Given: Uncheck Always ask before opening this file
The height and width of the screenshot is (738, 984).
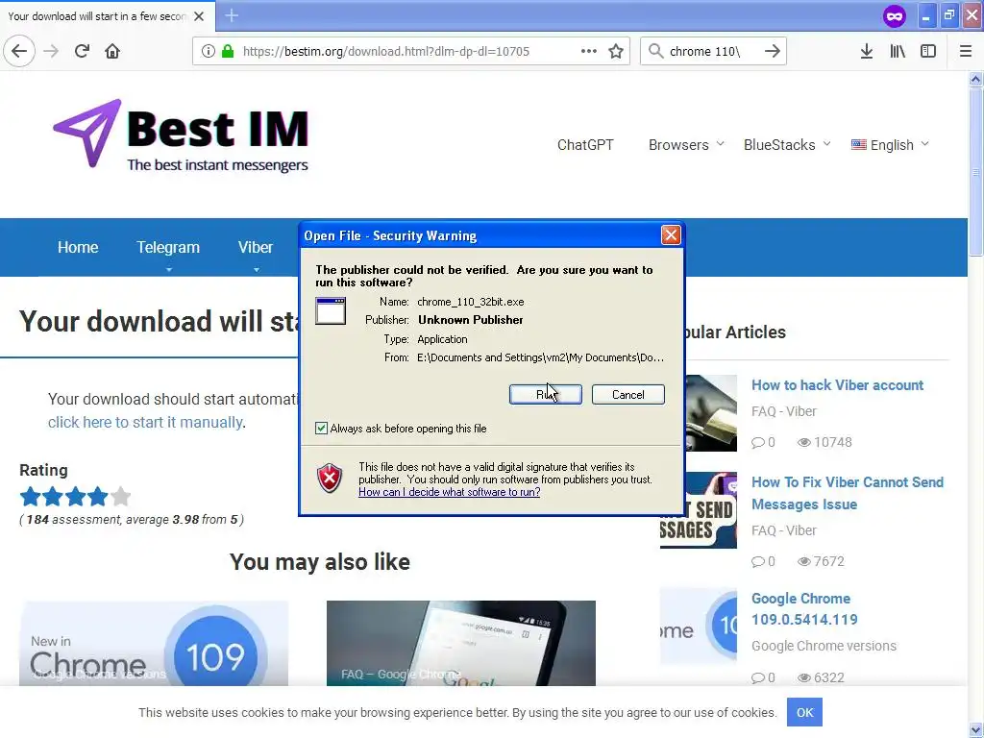Looking at the screenshot, I should (321, 429).
